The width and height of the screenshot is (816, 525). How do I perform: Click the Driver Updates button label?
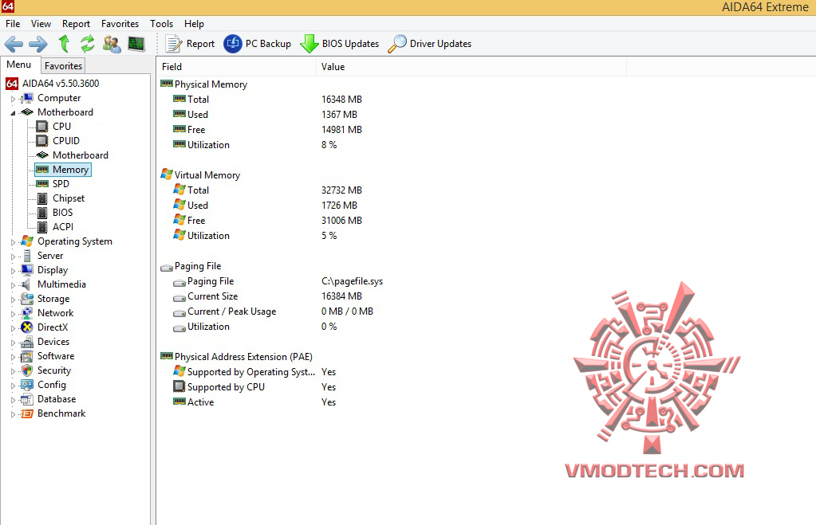click(440, 44)
